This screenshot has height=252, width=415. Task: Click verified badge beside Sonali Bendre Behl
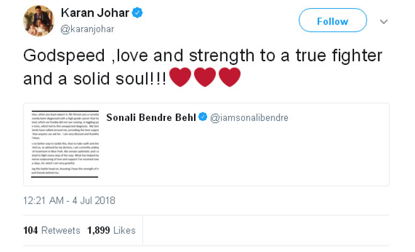[x=203, y=117]
